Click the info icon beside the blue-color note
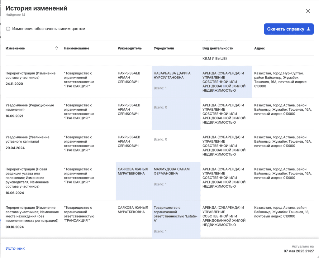The image size is (319, 258). click(8, 29)
